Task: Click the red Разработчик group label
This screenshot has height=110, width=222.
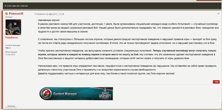Action: pos(12,38)
